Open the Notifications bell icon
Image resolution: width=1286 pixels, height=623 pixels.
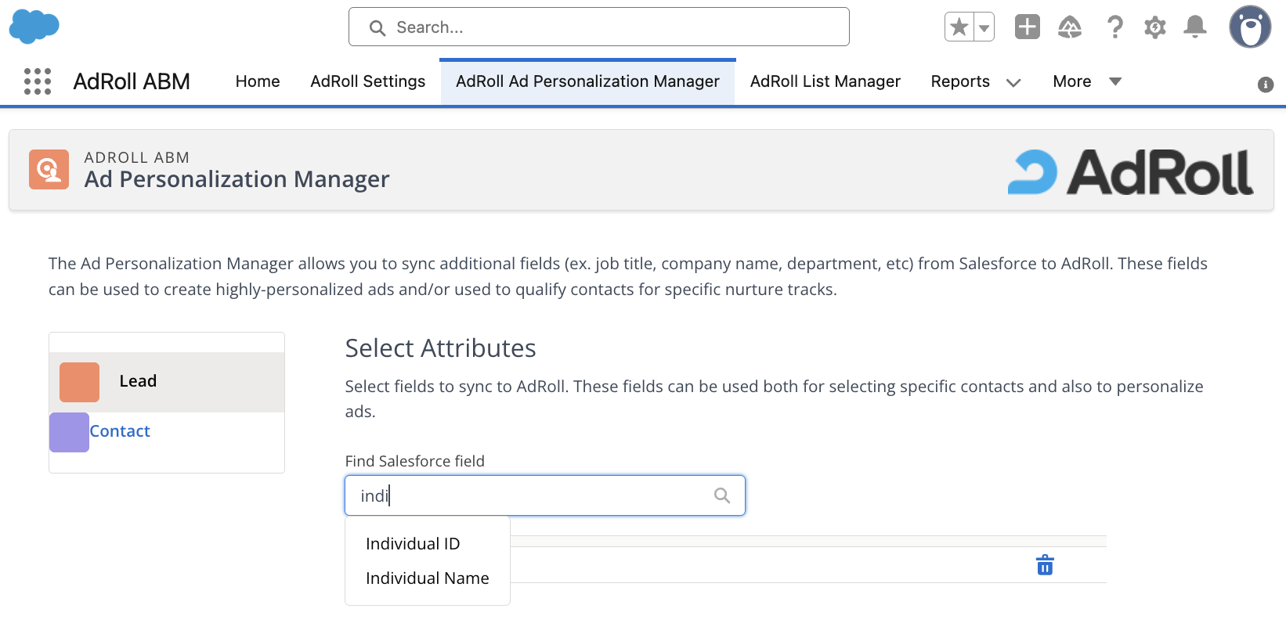click(1194, 27)
